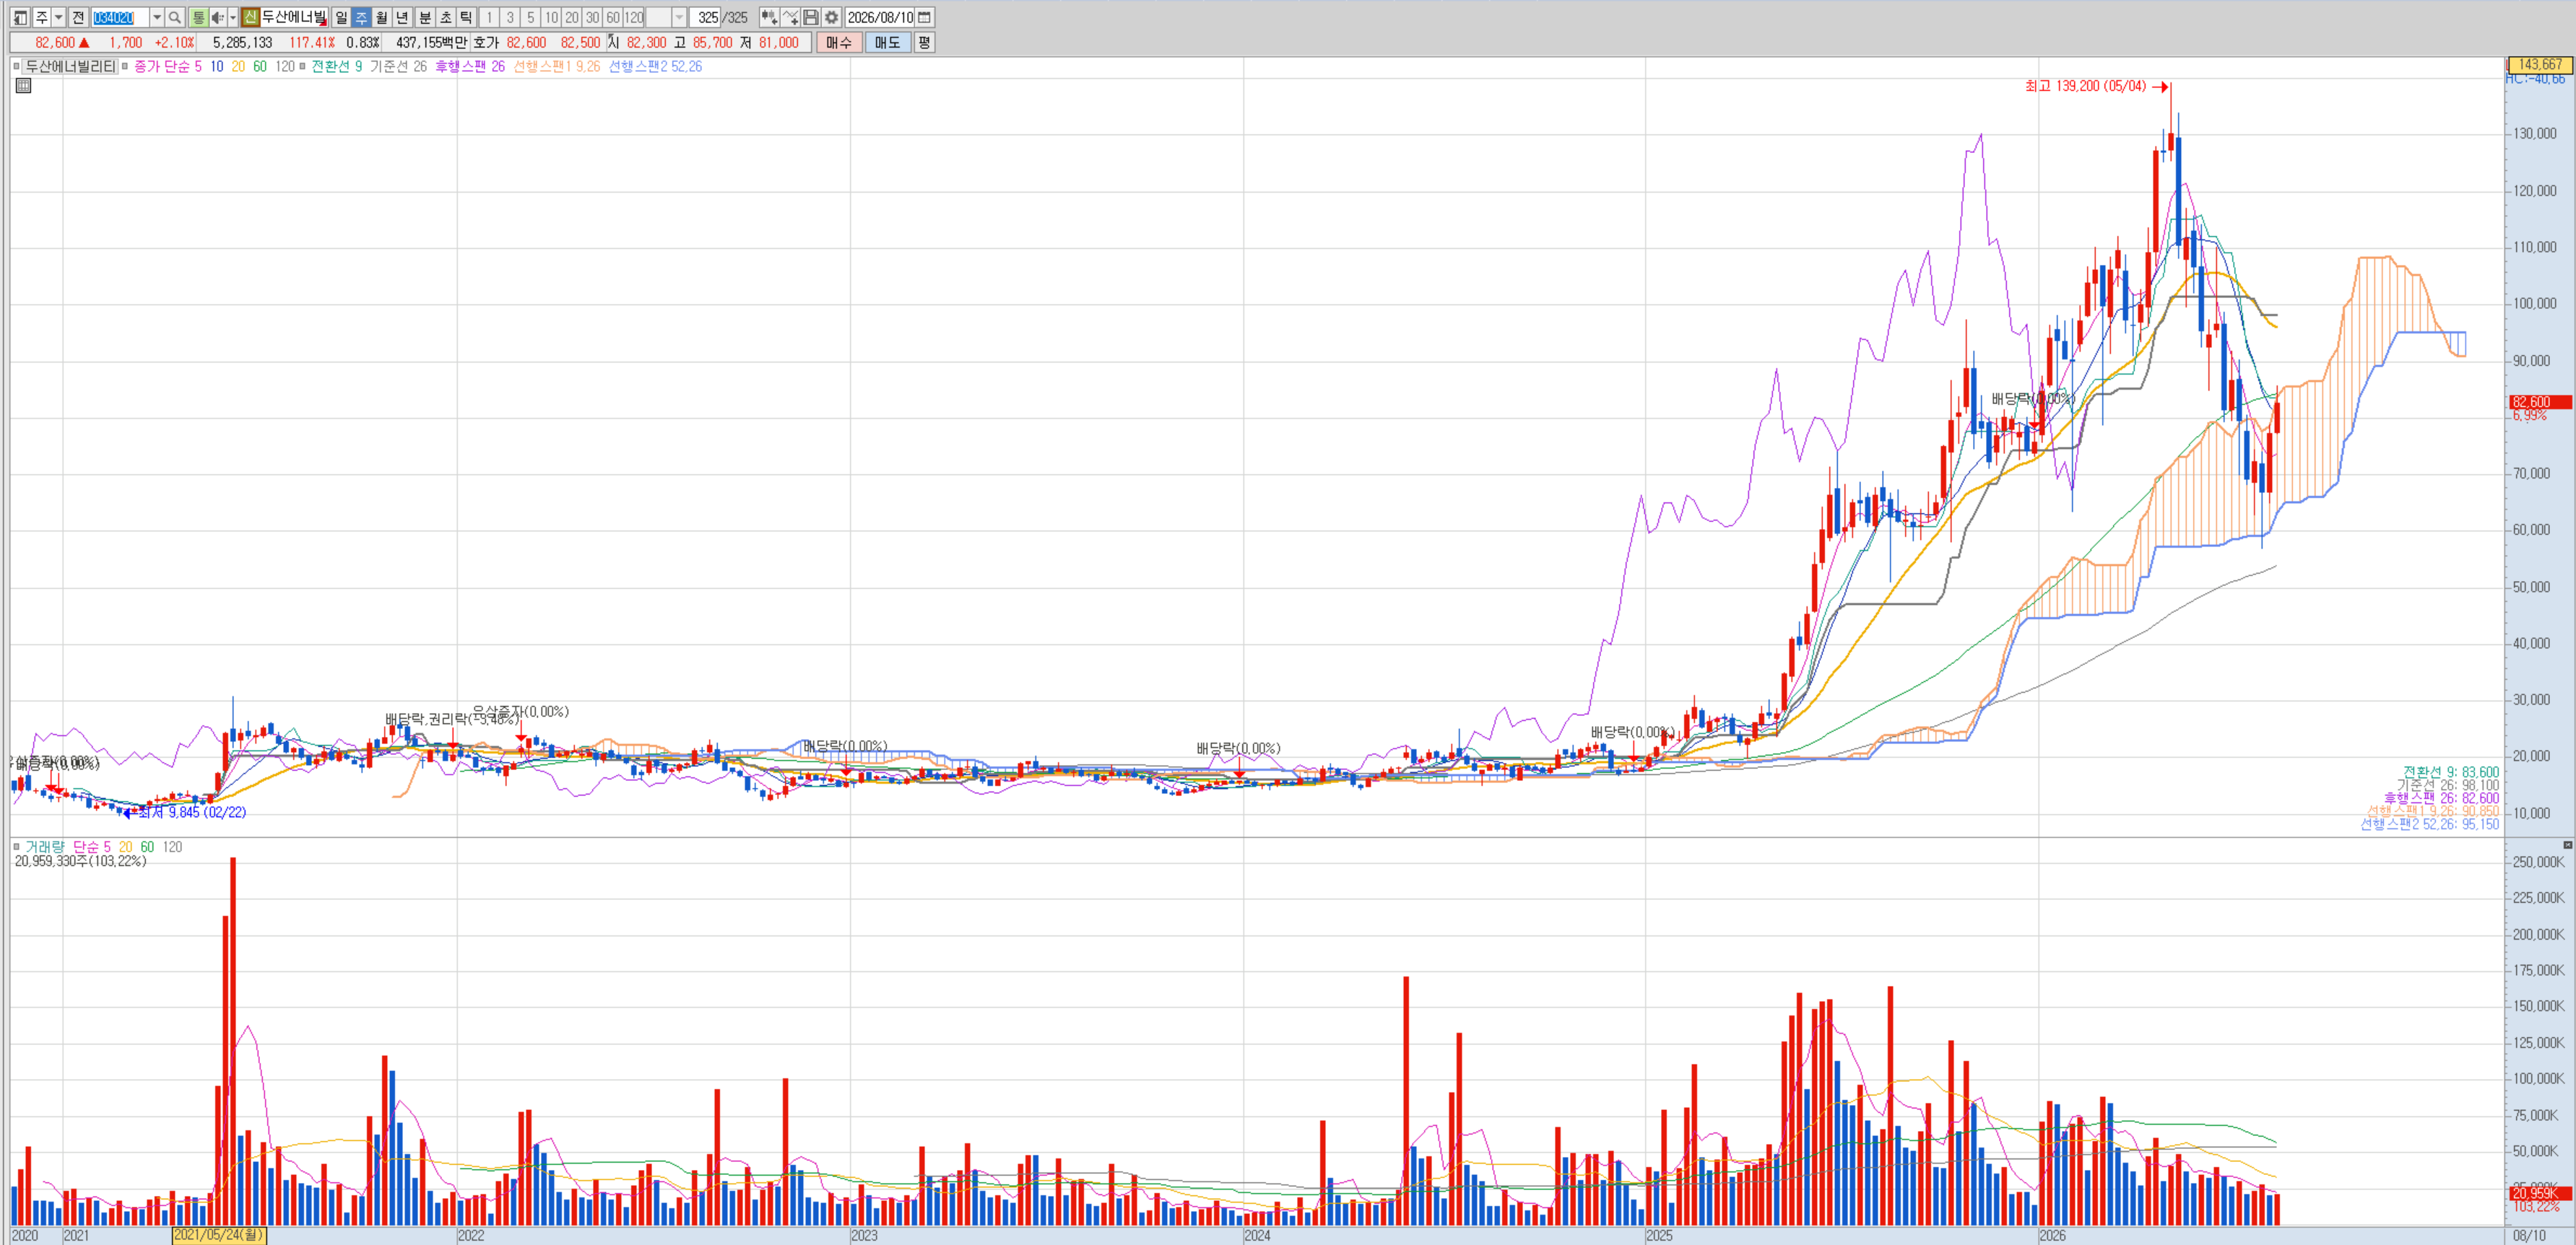Open the custom interval dropdown after 120
The width and height of the screenshot is (2576, 1245).
pyautogui.click(x=679, y=17)
